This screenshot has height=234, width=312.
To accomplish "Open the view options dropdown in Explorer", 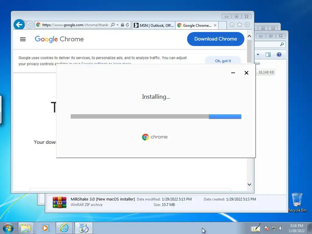I will [x=258, y=55].
